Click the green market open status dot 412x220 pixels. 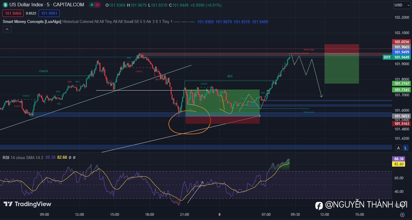click(91, 5)
